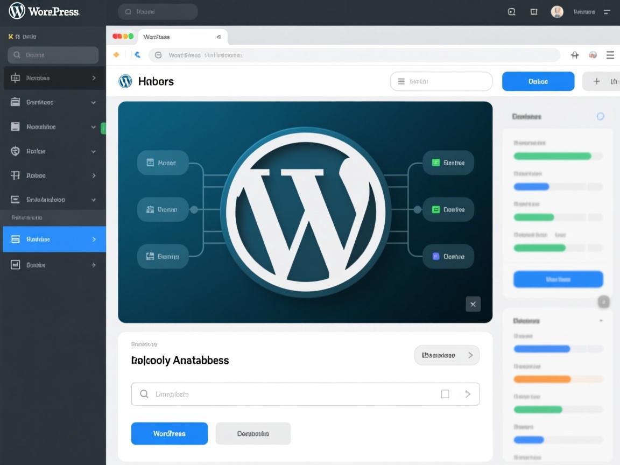Close the WordPress banner with the X icon
This screenshot has height=465, width=620.
click(473, 304)
